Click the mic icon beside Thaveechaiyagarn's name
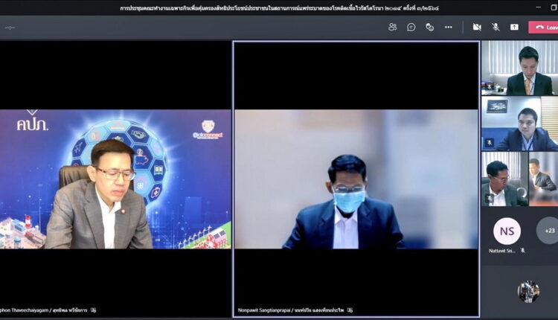The image size is (558, 320). (x=94, y=310)
